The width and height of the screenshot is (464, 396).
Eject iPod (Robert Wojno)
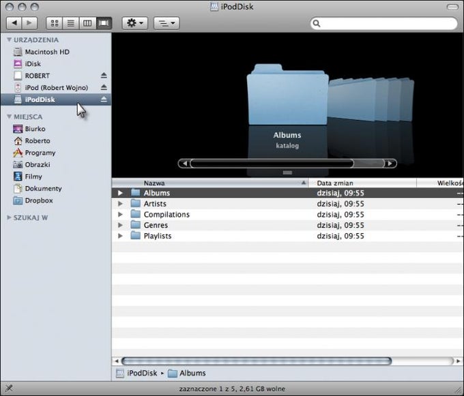tap(104, 87)
